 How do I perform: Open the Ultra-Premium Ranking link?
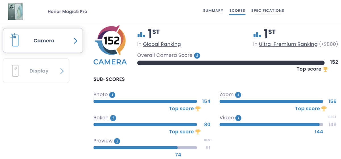(x=288, y=44)
